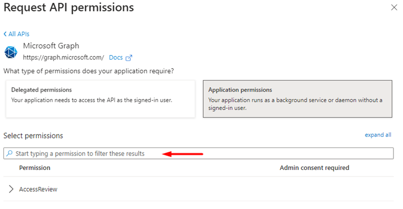Open the Docs link
Image resolution: width=403 pixels, height=209 pixels.
[x=116, y=57]
